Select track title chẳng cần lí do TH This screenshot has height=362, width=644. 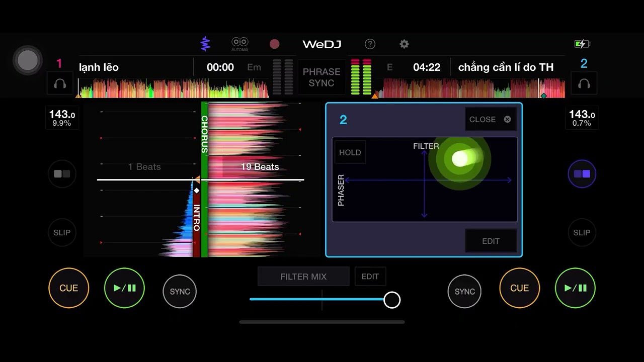coord(506,67)
